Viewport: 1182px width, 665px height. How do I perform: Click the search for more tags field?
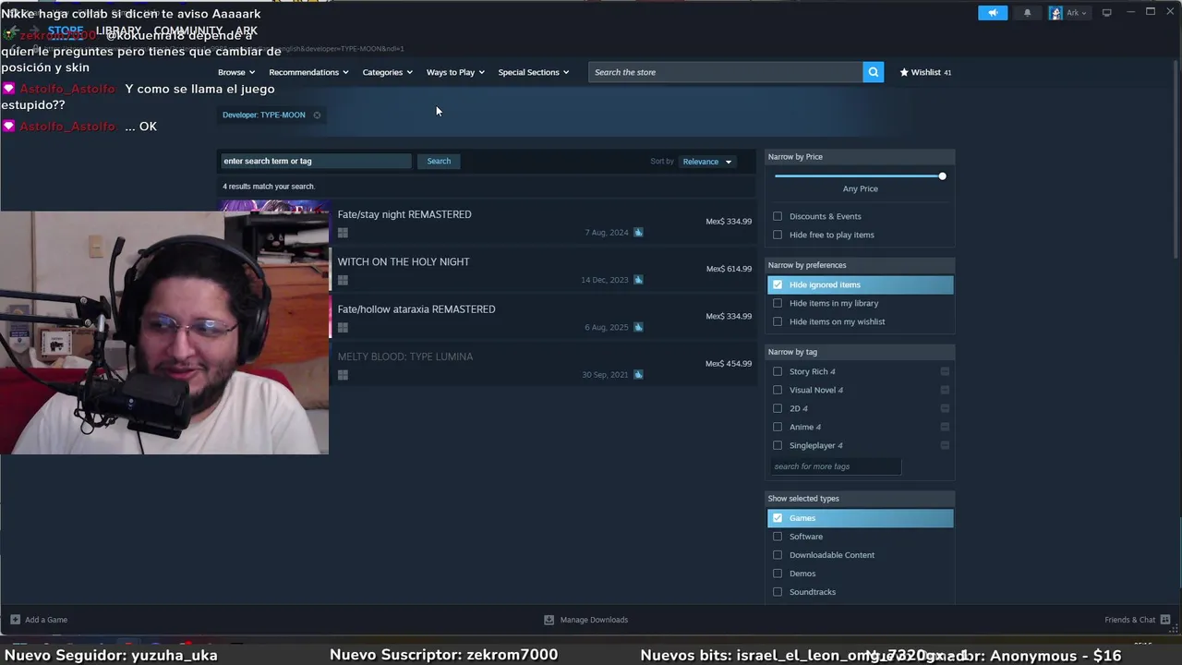[x=835, y=466]
